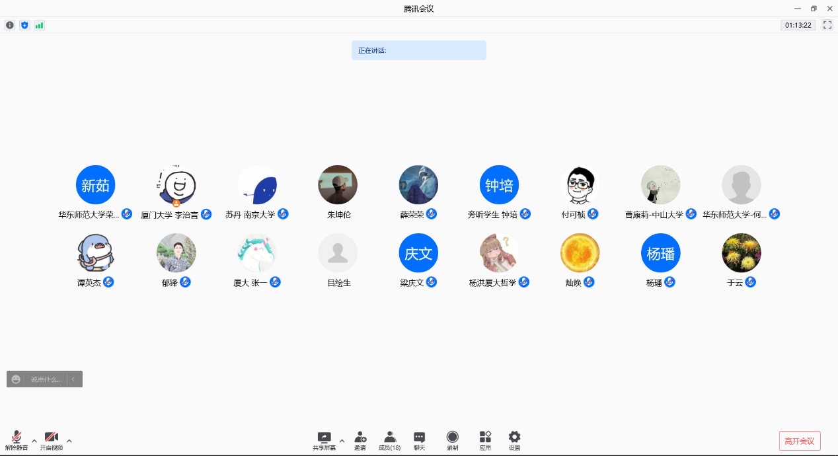Open the 设置 settings gear
Image resolution: width=838 pixels, height=456 pixels.
(514, 440)
